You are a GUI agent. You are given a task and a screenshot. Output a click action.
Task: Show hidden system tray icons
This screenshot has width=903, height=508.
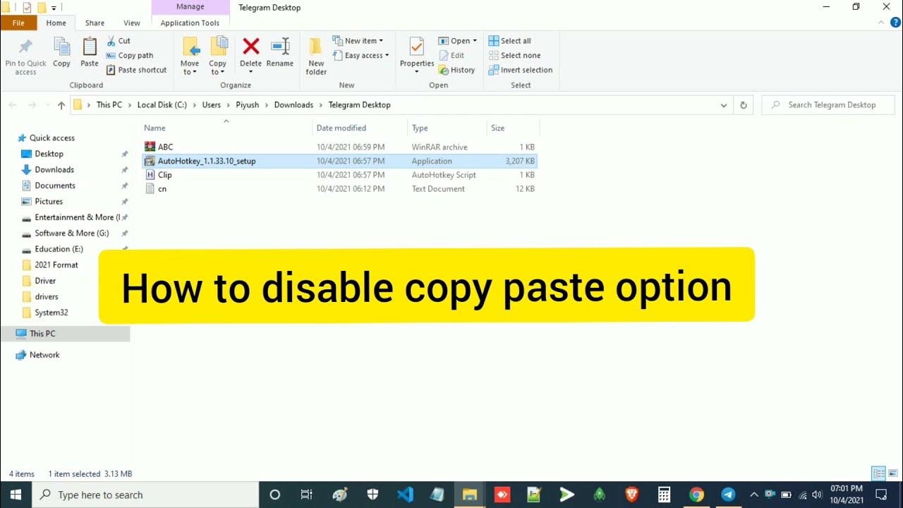coord(754,495)
